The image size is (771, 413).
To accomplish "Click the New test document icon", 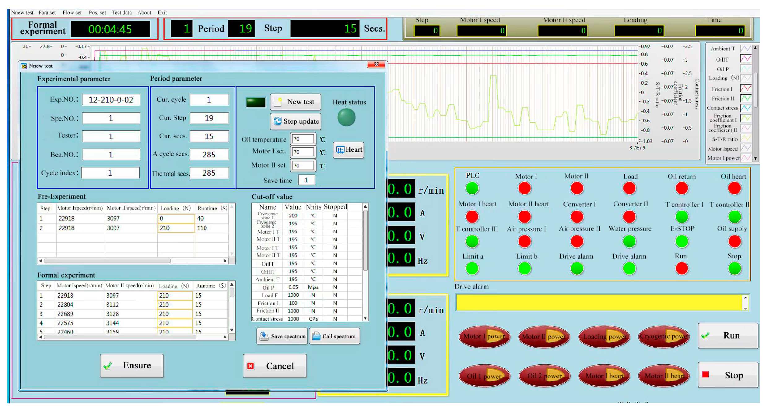I will [x=278, y=102].
